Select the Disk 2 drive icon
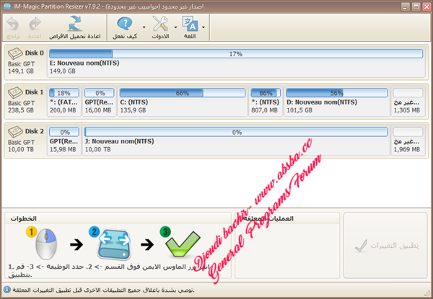Image resolution: width=433 pixels, height=299 pixels. [15, 132]
